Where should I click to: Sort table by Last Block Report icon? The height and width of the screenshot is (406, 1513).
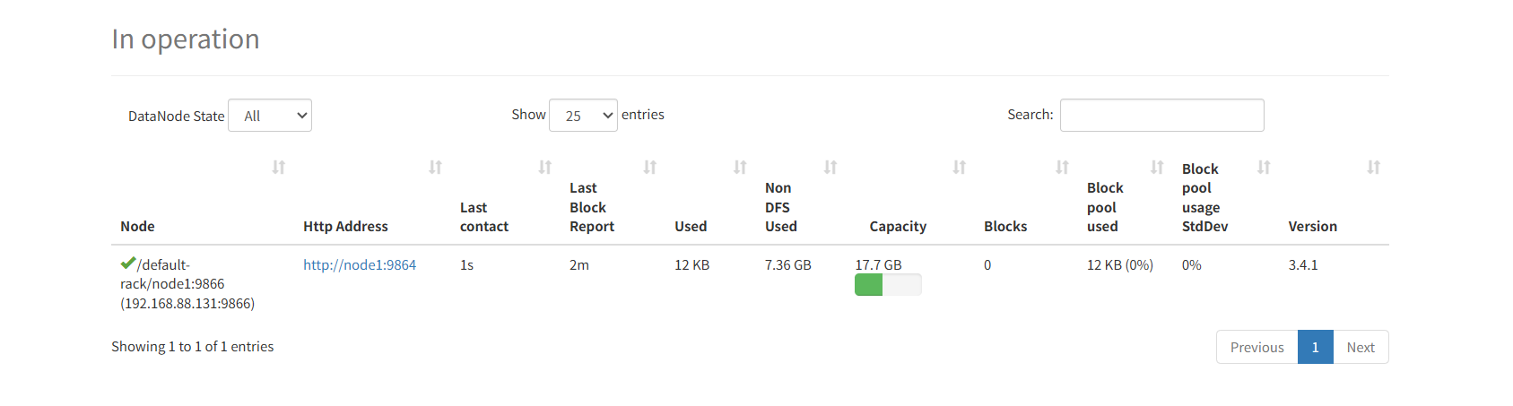point(650,168)
